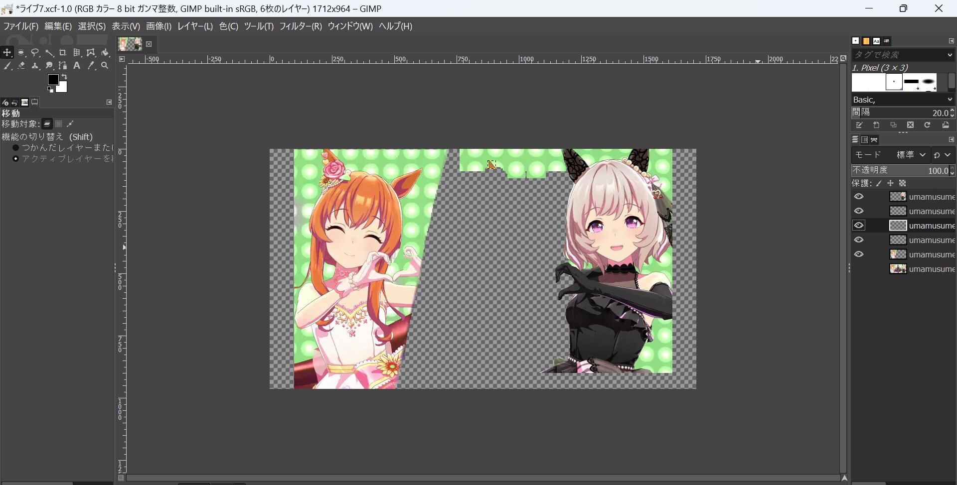This screenshot has width=957, height=485.
Task: Select the Paintbrush tool
Action: click(7, 66)
